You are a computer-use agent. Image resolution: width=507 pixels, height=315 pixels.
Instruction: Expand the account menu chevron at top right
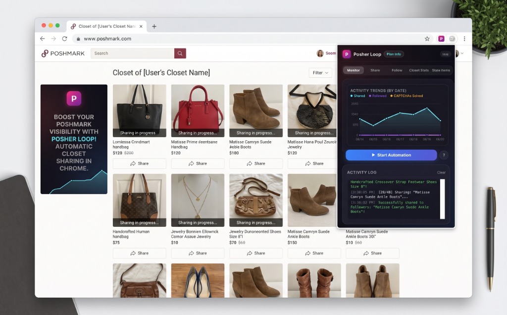click(x=462, y=53)
